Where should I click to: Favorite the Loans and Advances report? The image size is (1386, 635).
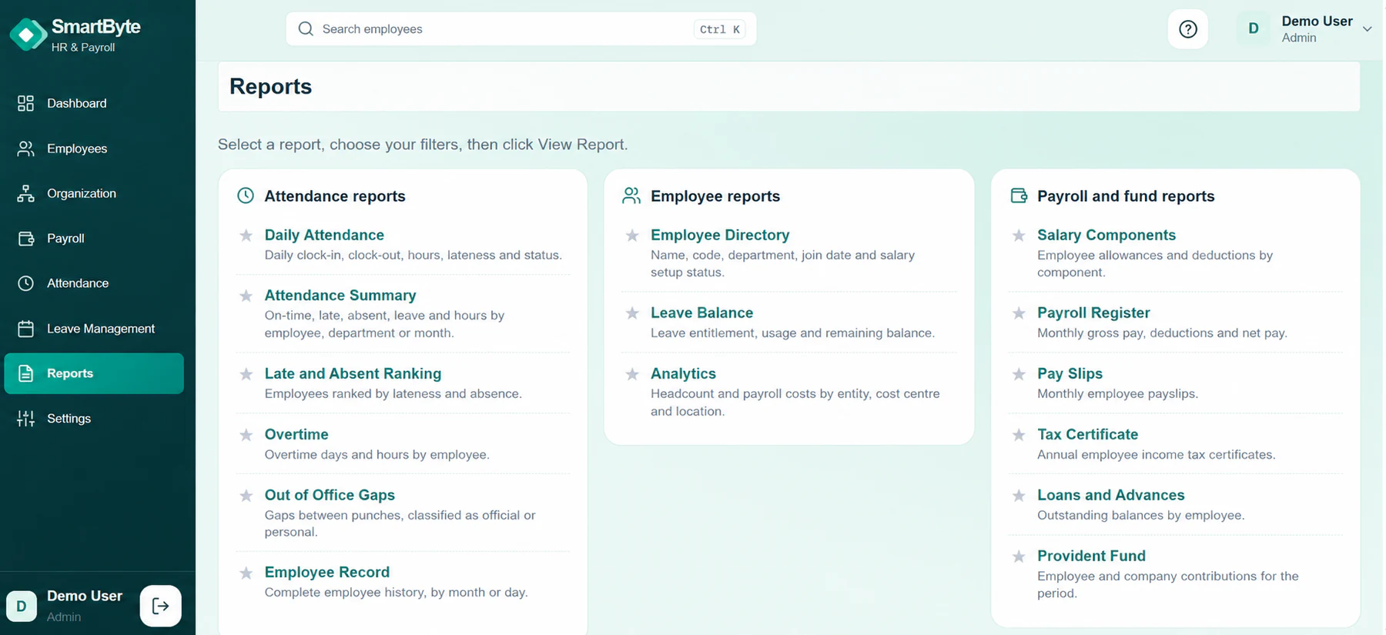pyautogui.click(x=1019, y=496)
